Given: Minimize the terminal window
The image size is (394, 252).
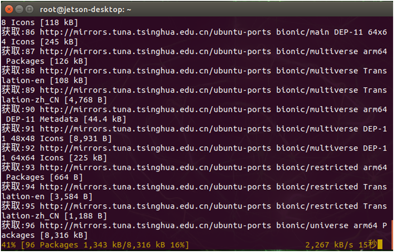Looking at the screenshot, I should (19, 10).
